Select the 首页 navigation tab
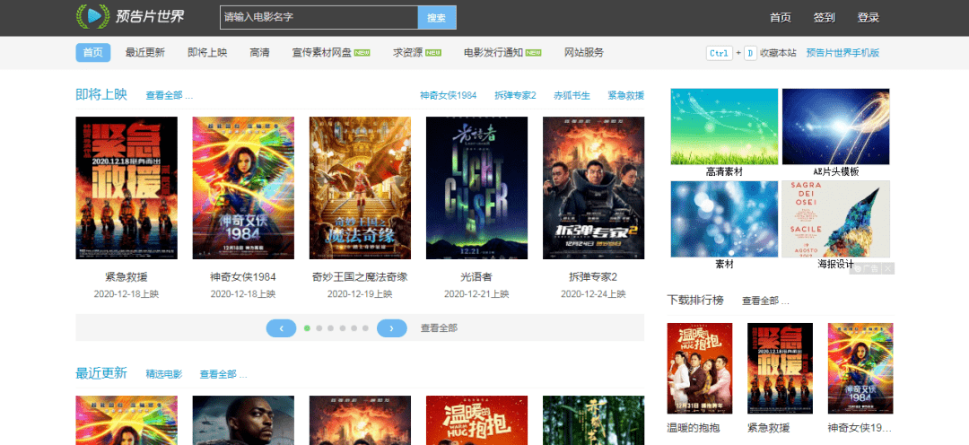The height and width of the screenshot is (445, 969). (x=93, y=53)
